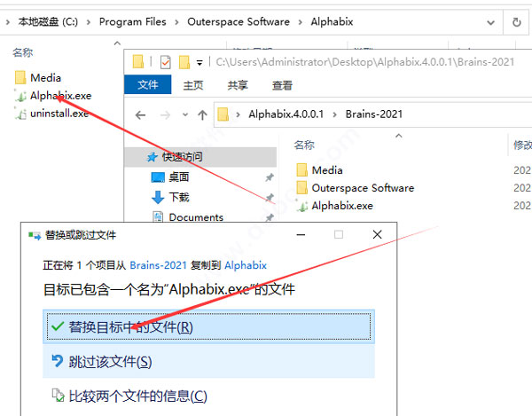Click the Documents page icon in the navigation pane

coord(158,216)
